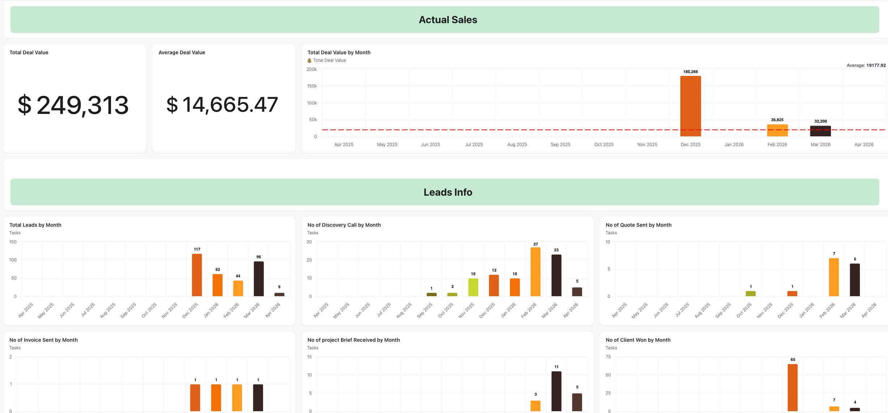Click the 65 bar in Client Won by Month
The image size is (888, 413).
tap(793, 387)
